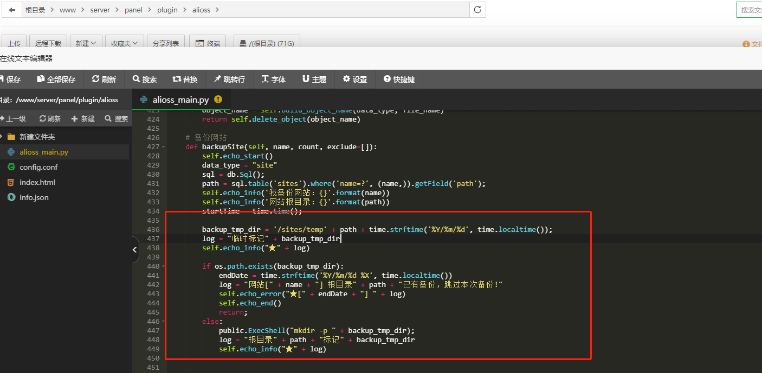Open the 收藏夹 favorites dropdown
This screenshot has height=373, width=762.
[125, 43]
